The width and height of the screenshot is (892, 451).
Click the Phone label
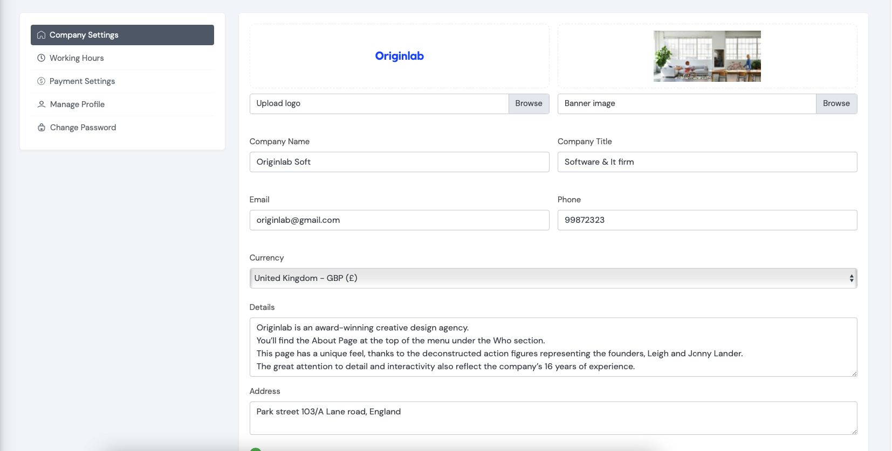tap(569, 200)
